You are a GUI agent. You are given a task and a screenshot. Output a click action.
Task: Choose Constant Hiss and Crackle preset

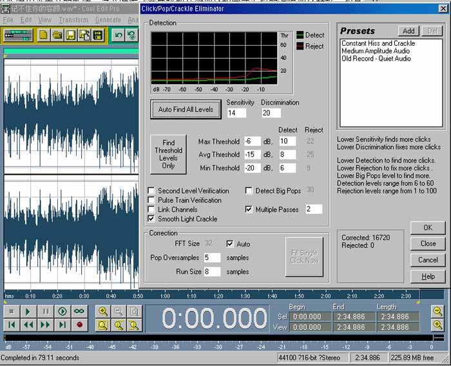click(378, 43)
